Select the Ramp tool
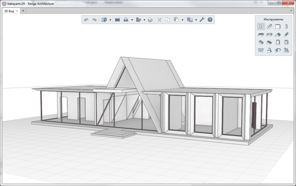Image resolution: width=296 pixels, height=186 pixels. (269, 42)
